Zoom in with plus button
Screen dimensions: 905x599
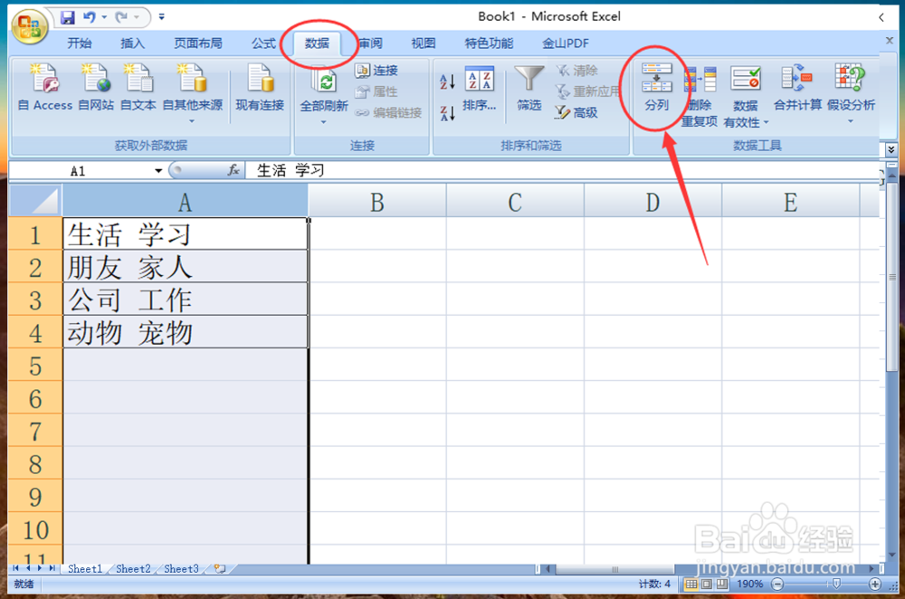(875, 584)
